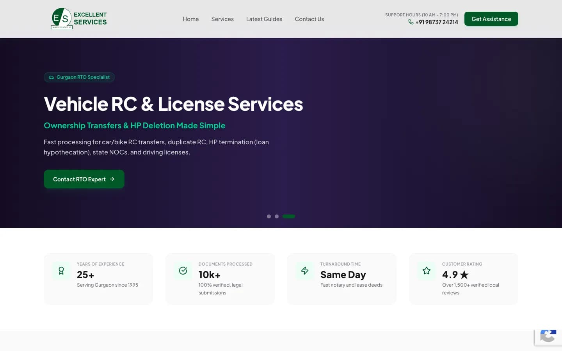Open the Contact Us menu item

pyautogui.click(x=309, y=19)
